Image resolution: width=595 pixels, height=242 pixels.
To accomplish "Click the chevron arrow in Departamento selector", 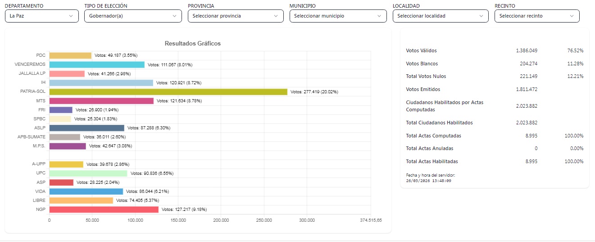I will (x=71, y=16).
